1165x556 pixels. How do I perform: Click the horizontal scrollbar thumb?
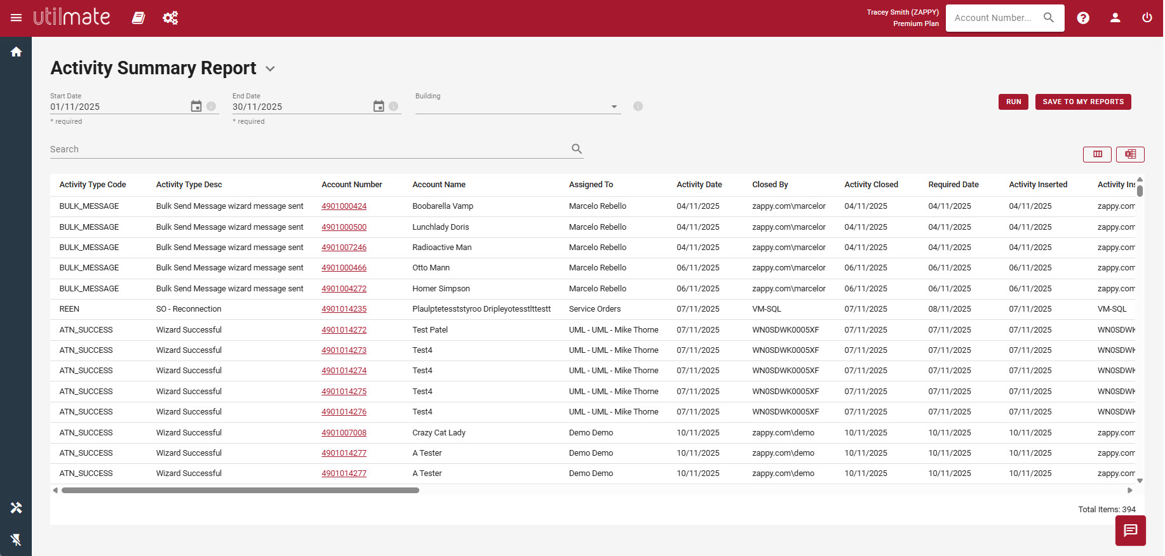pyautogui.click(x=240, y=490)
